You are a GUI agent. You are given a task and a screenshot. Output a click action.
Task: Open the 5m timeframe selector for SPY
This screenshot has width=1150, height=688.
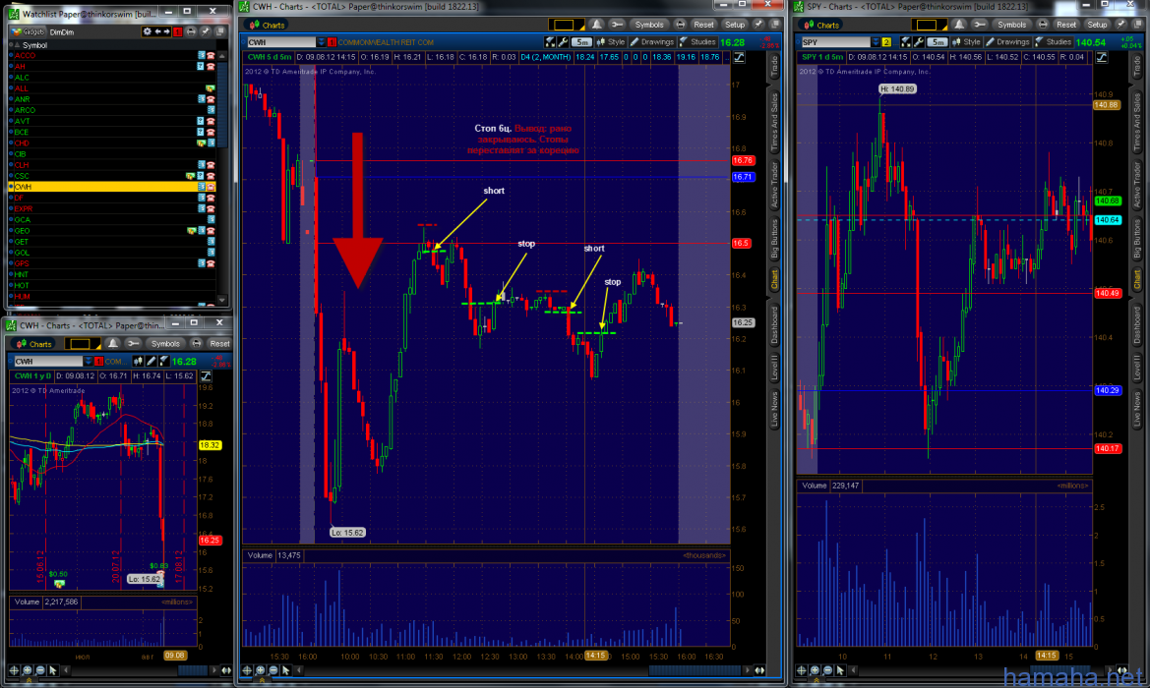tap(938, 42)
